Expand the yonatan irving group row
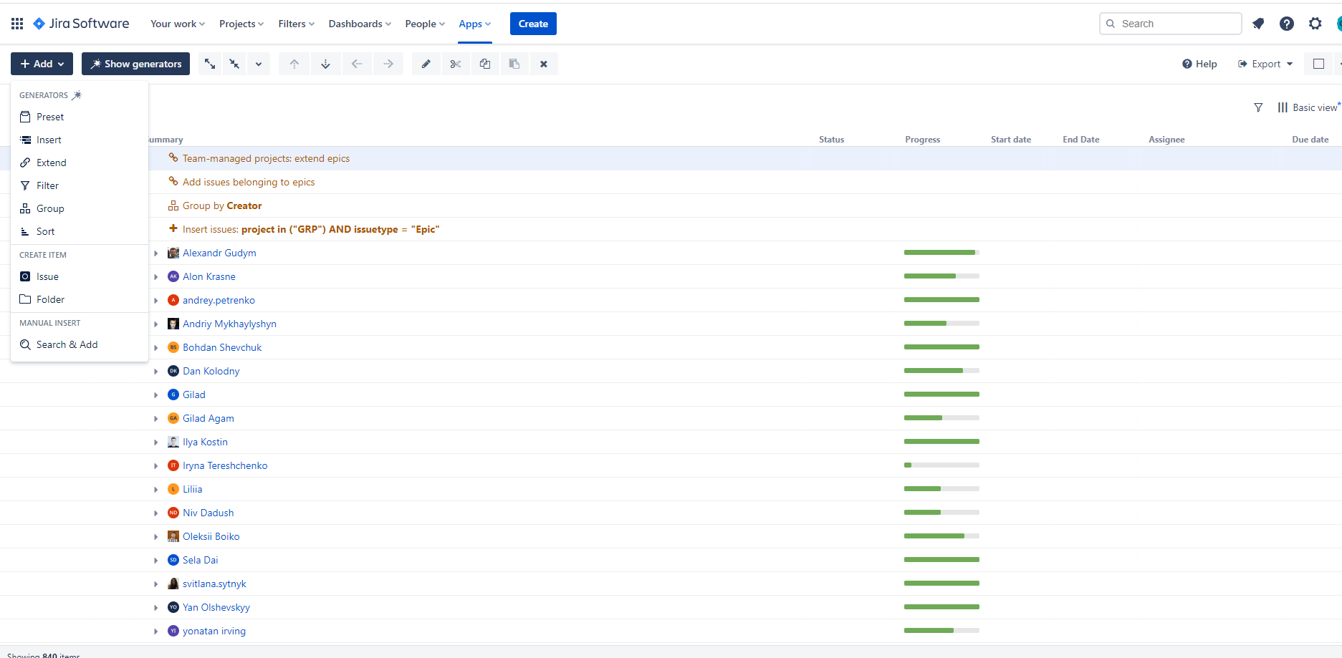The width and height of the screenshot is (1342, 658). click(x=156, y=632)
